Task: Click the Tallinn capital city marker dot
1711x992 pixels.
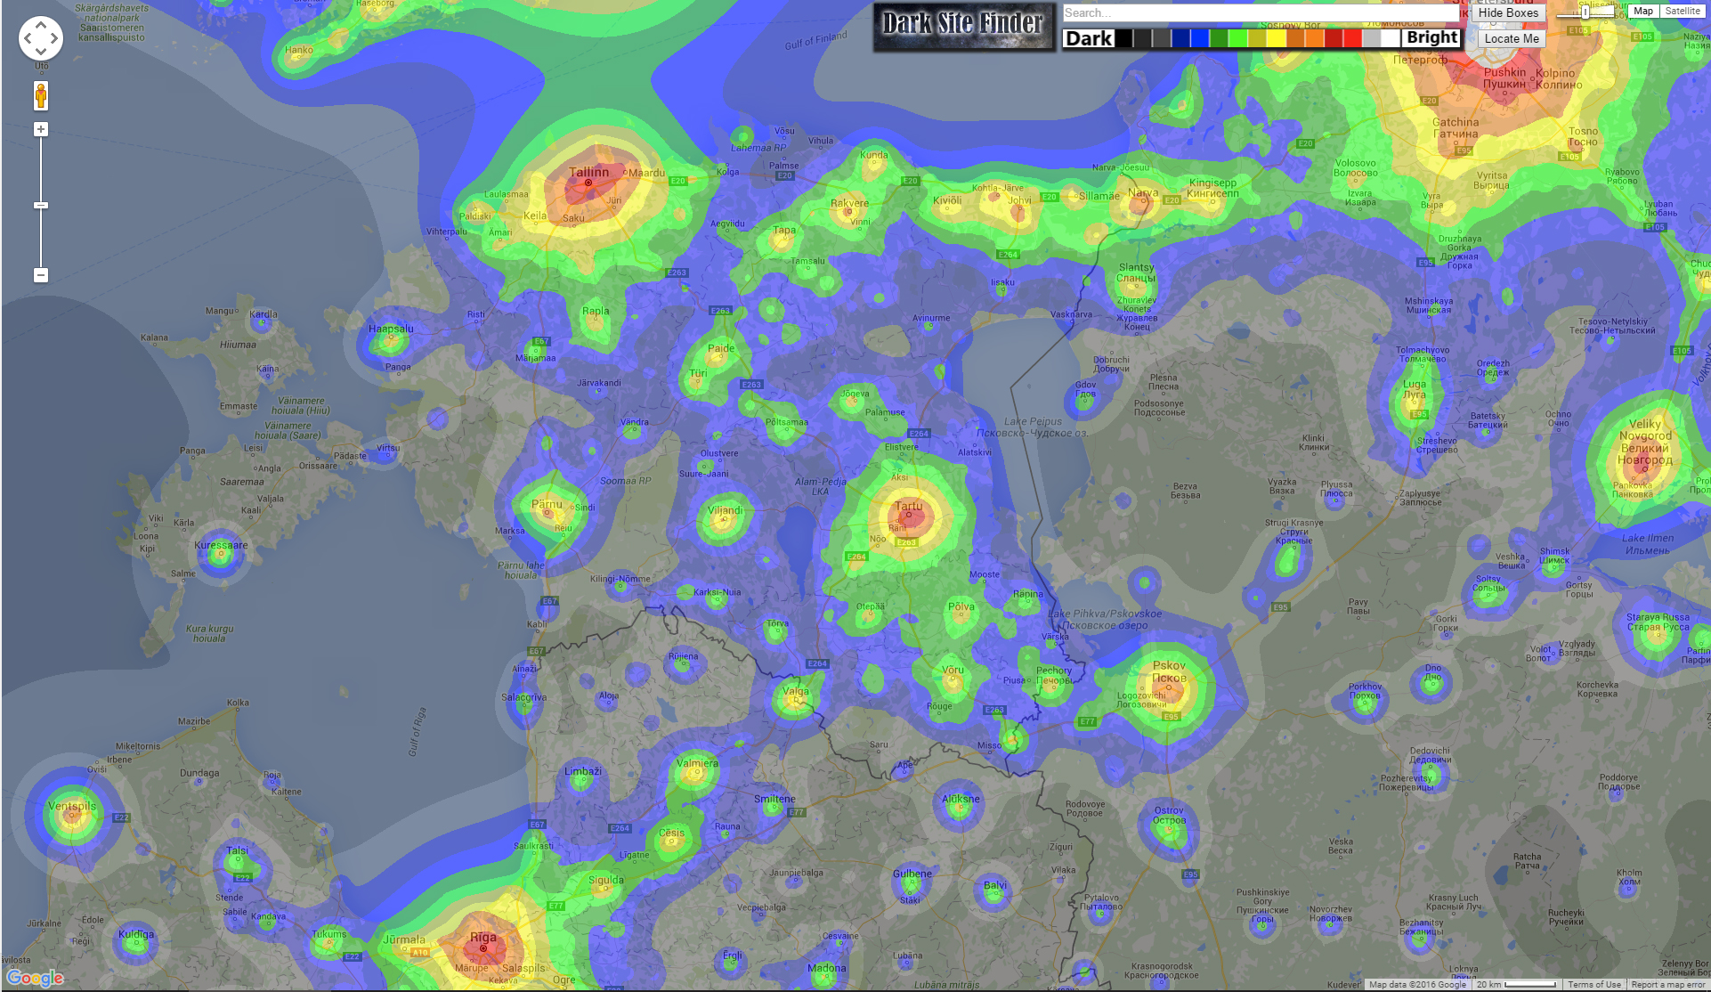Action: tap(588, 183)
